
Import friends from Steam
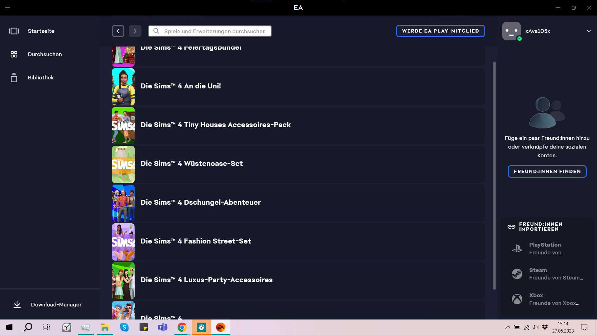pyautogui.click(x=547, y=274)
